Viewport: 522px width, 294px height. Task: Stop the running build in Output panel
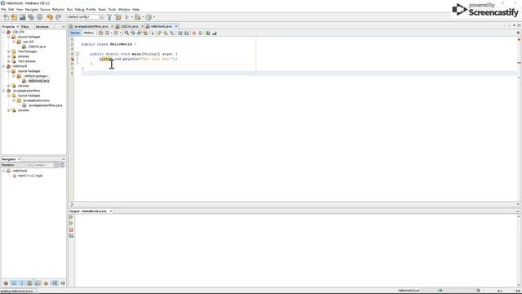[71, 229]
